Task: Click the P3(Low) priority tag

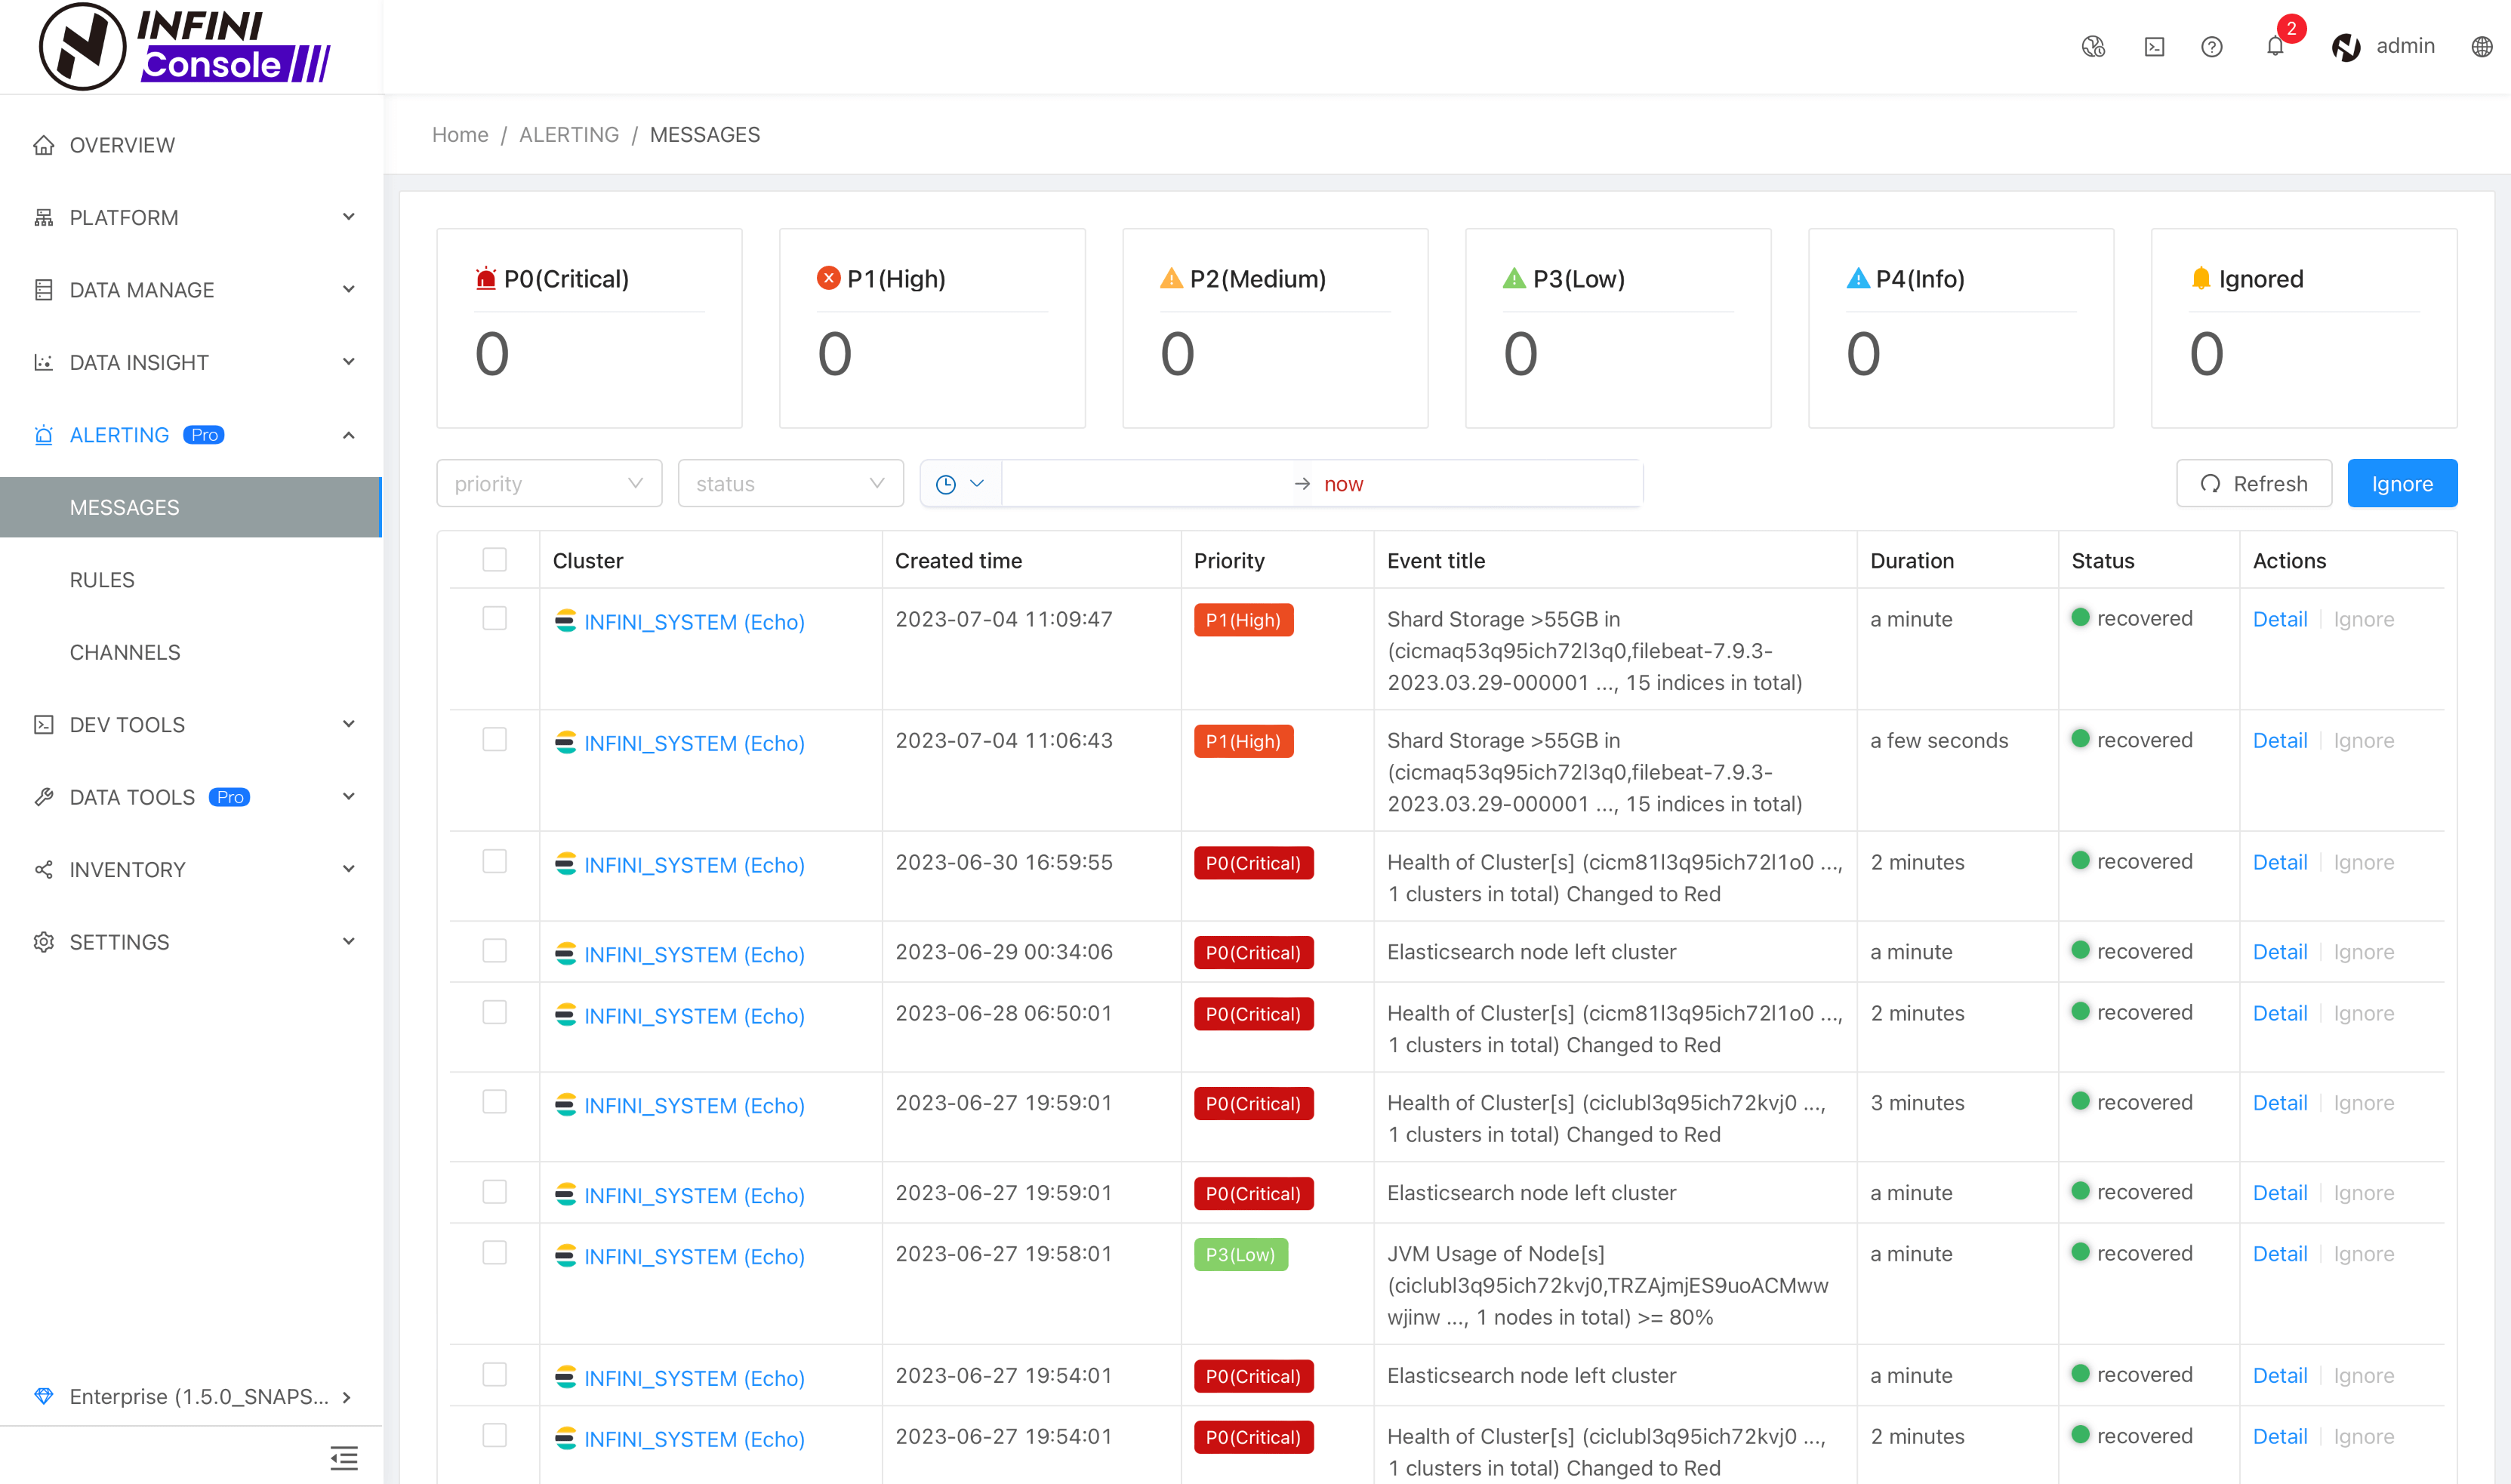Action: [1240, 1254]
